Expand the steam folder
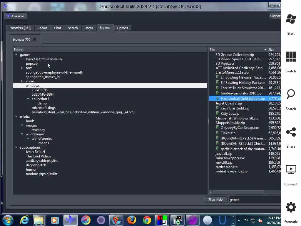Screen dimensions: 301x226 point(22,81)
